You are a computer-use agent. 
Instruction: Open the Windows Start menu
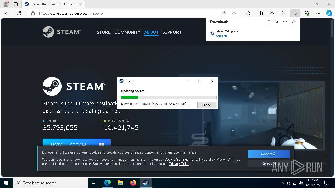6,183
